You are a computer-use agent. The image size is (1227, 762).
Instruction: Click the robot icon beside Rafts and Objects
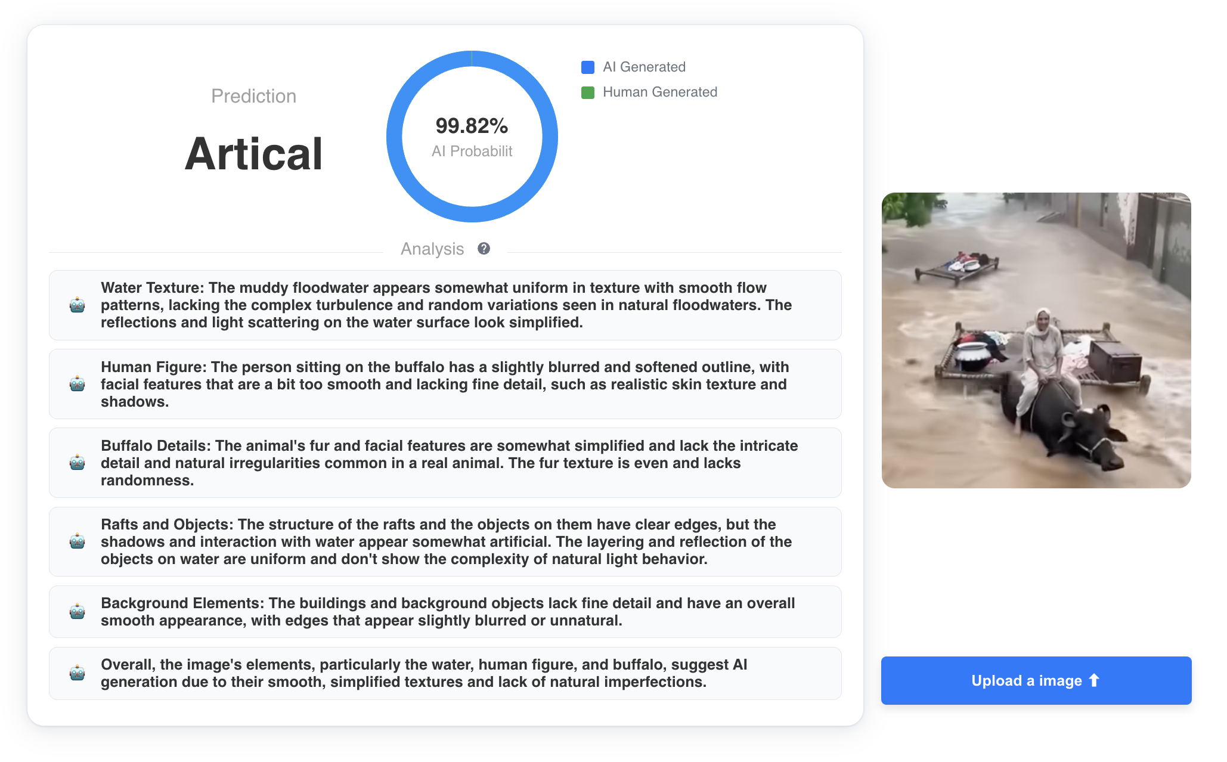(x=78, y=541)
